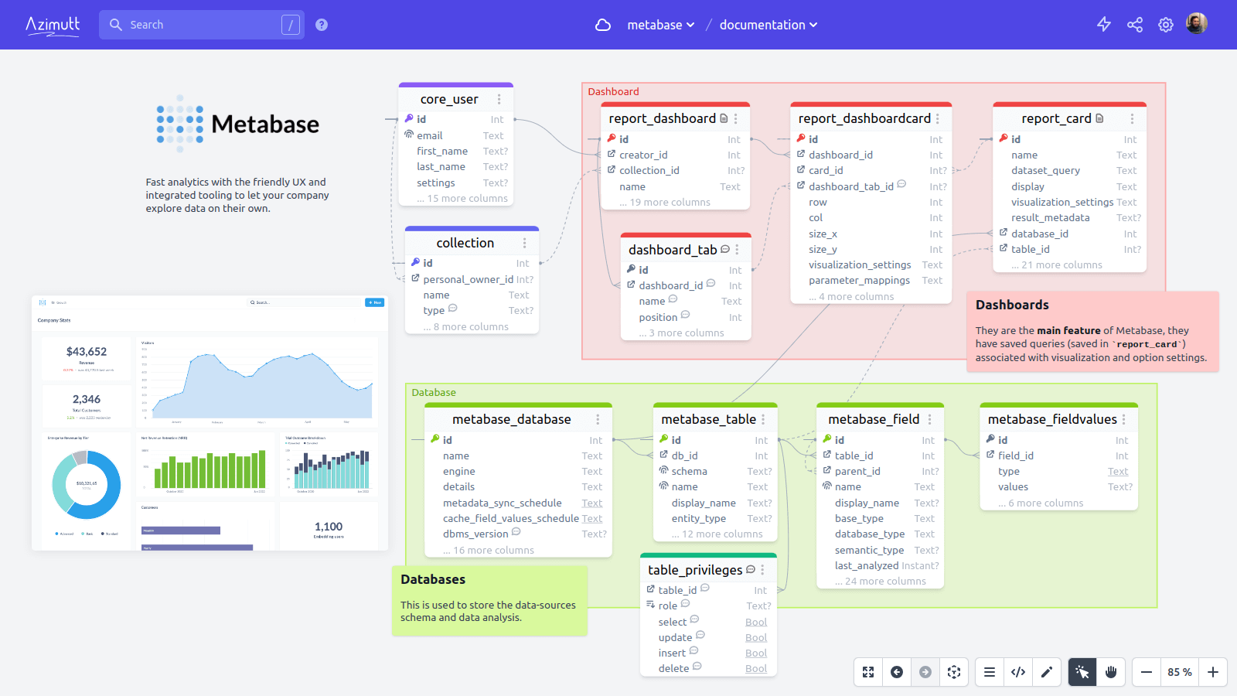Zoom in with the plus control

click(x=1212, y=672)
